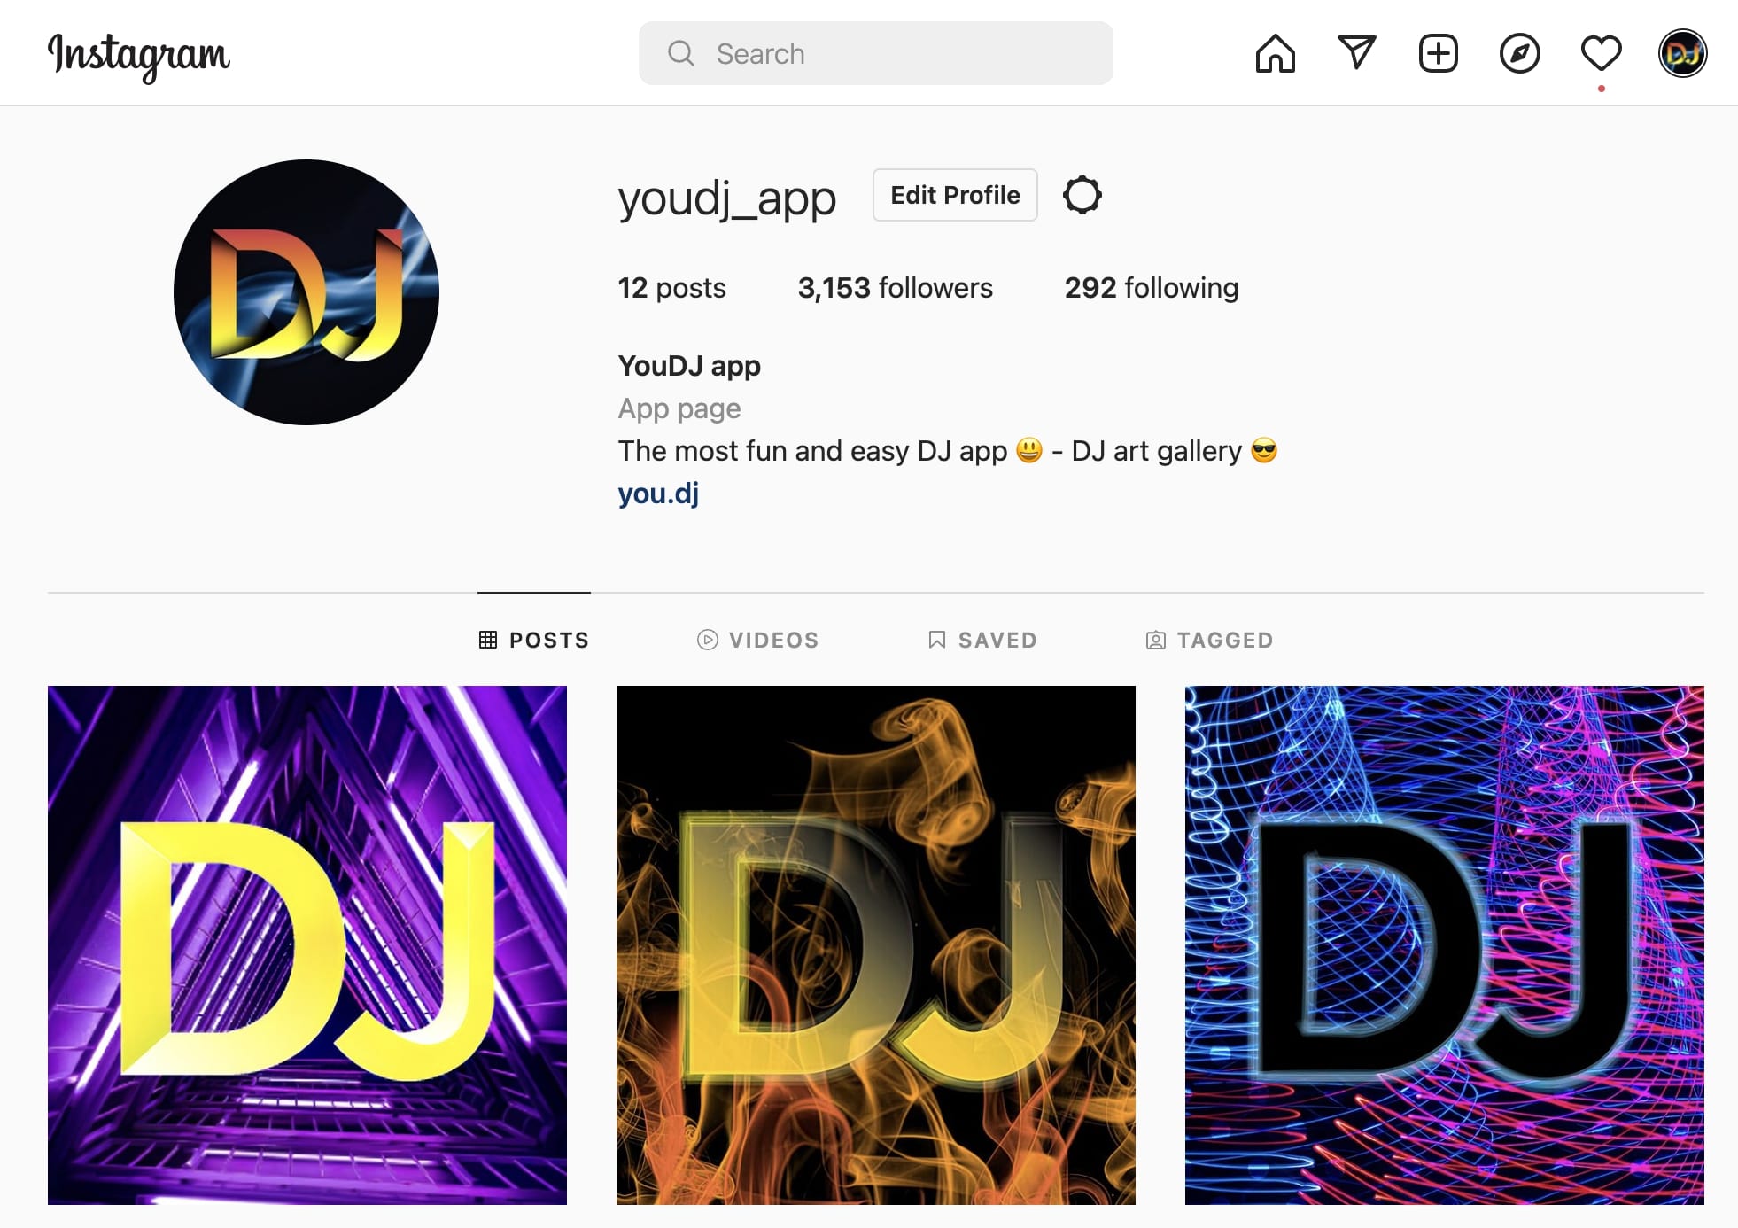Create a new post with plus icon

pyautogui.click(x=1438, y=53)
